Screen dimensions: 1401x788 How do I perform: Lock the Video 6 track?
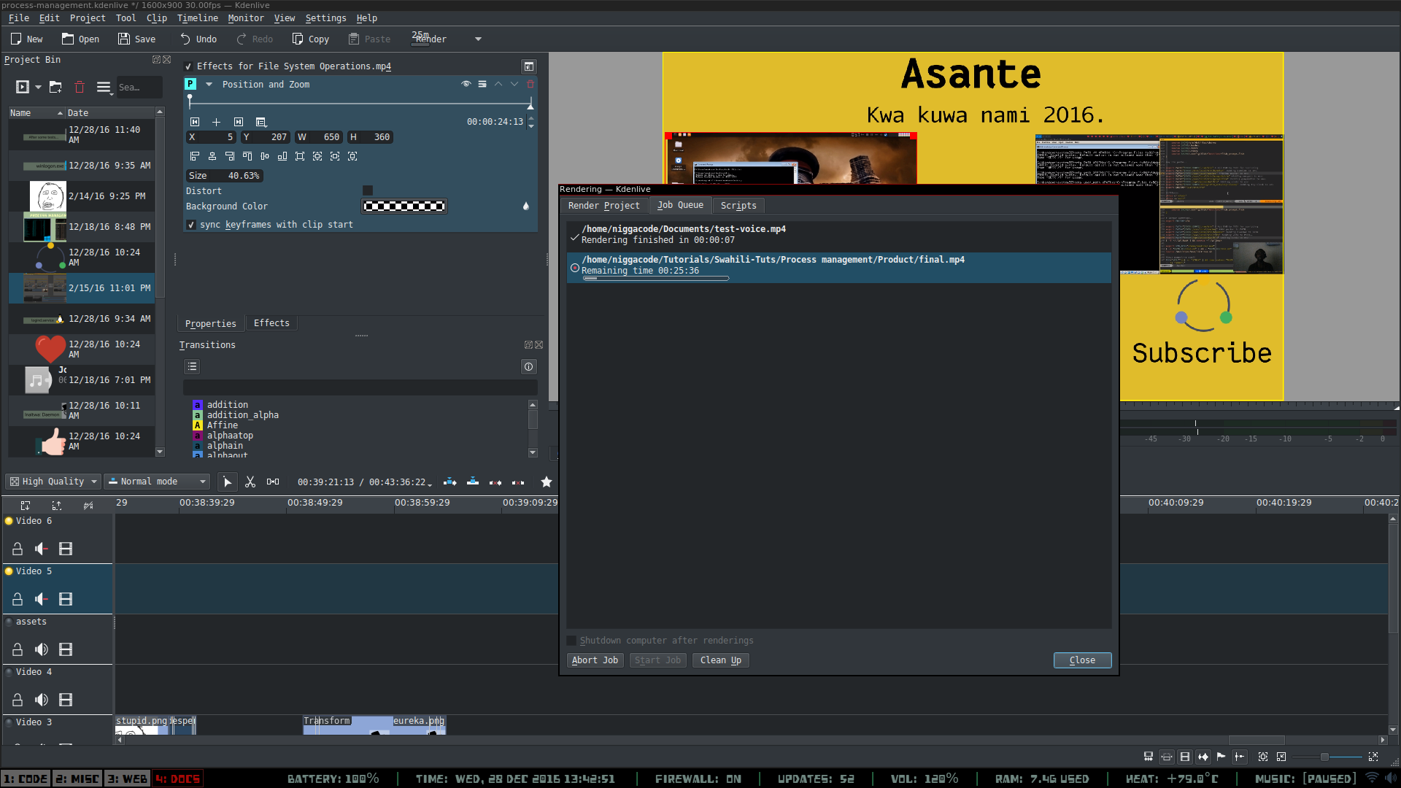pyautogui.click(x=18, y=549)
